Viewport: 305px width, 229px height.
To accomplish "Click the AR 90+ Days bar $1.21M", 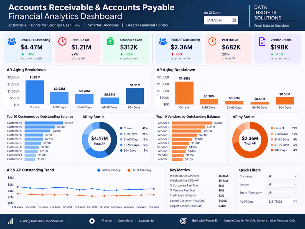I will click(x=135, y=96).
